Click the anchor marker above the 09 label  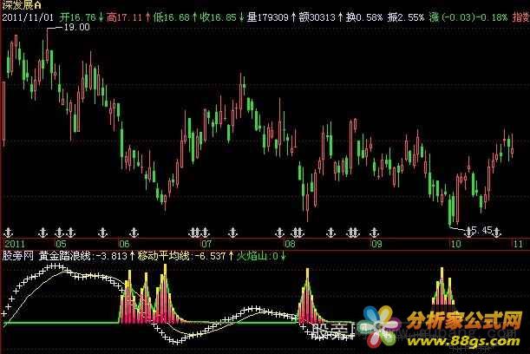[x=374, y=233]
